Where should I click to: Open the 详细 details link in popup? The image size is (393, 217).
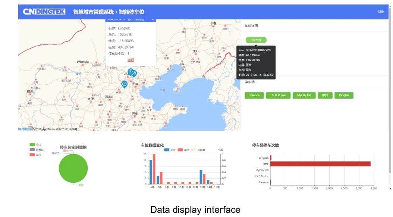point(131,60)
